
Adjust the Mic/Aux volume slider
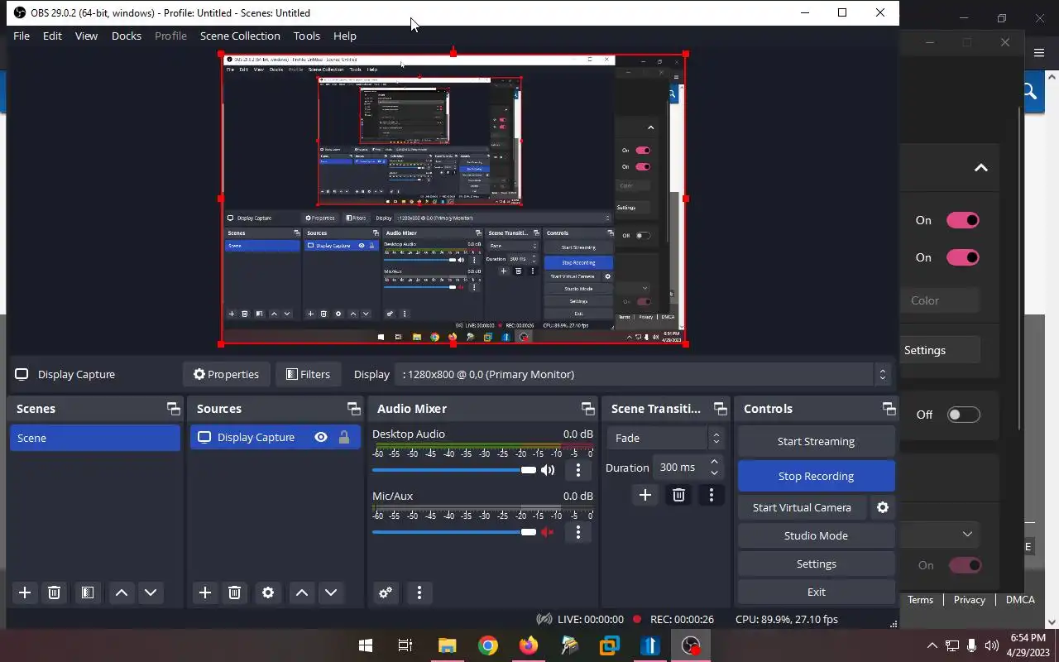click(x=454, y=532)
